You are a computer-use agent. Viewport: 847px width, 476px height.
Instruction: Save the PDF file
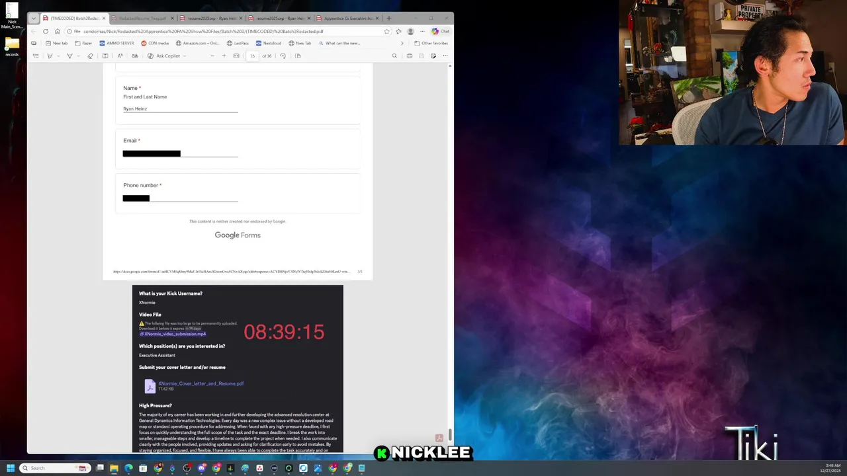coord(422,56)
